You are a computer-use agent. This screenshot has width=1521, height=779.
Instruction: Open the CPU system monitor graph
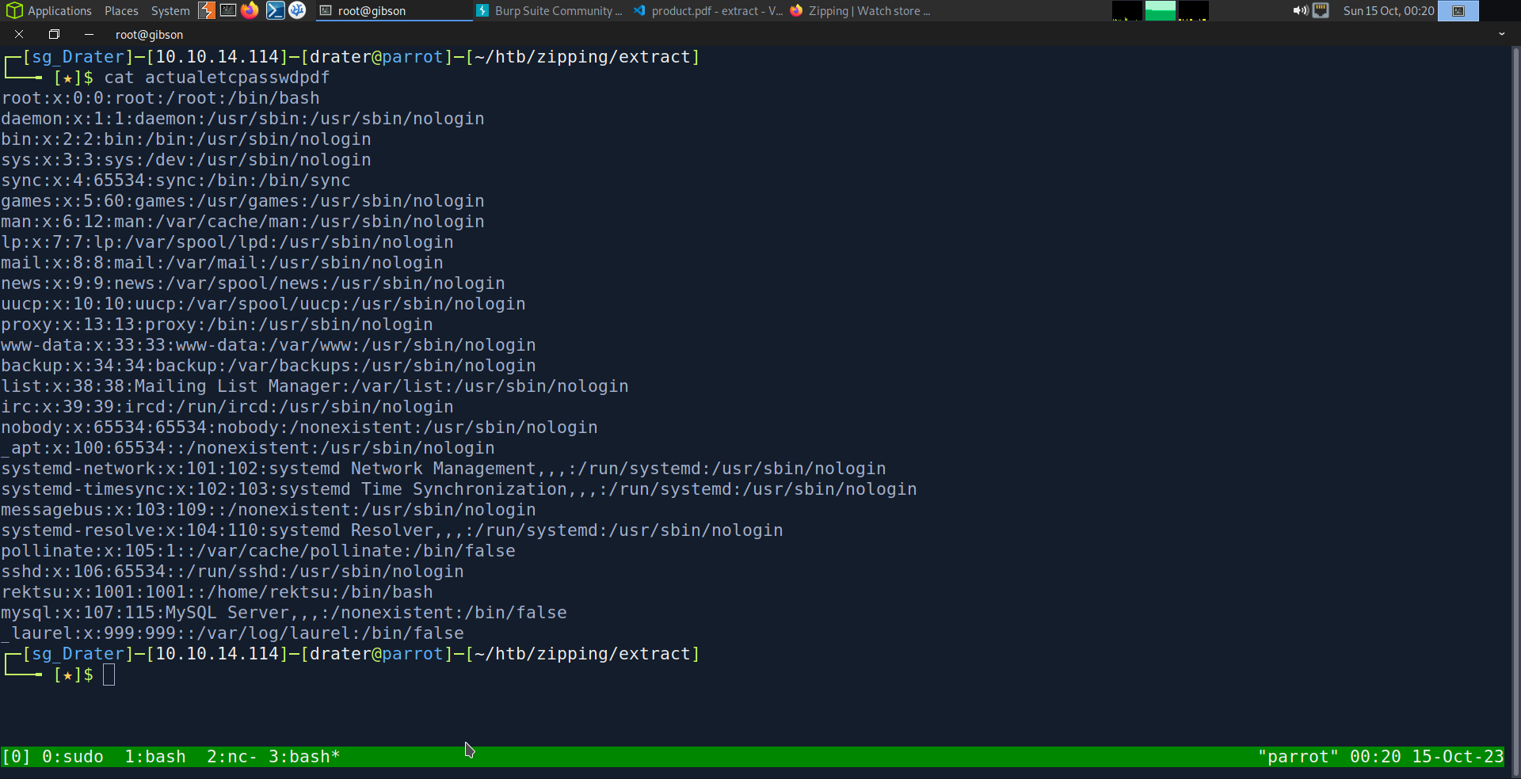click(1126, 10)
